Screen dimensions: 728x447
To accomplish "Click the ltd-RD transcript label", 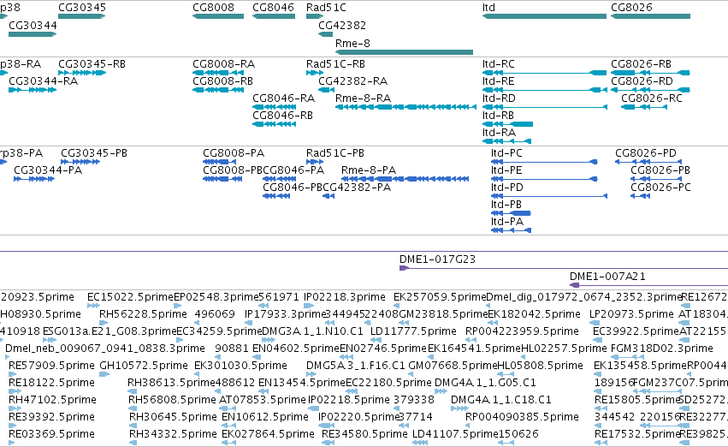I will click(499, 98).
